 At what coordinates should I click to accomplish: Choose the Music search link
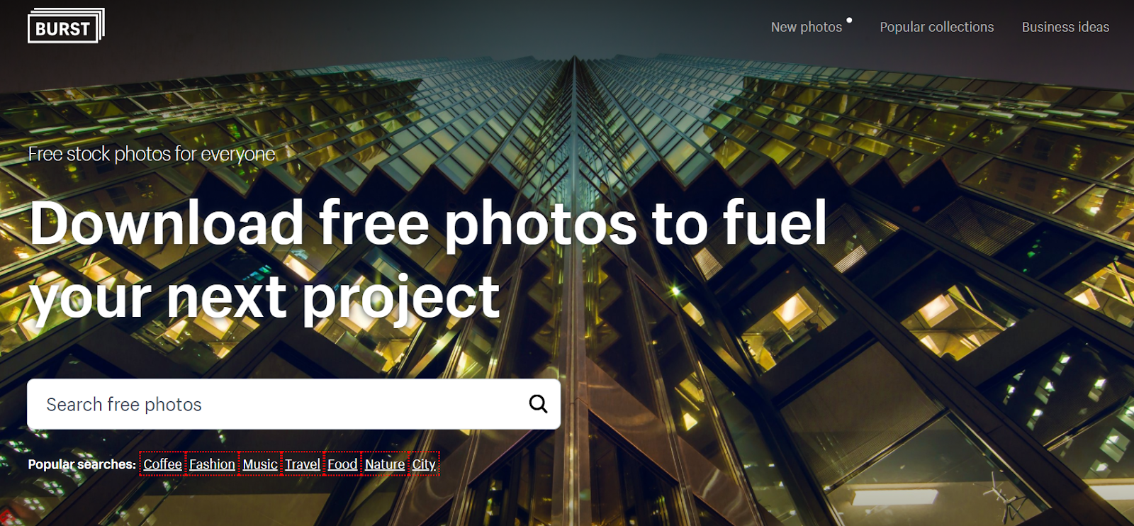pyautogui.click(x=260, y=464)
